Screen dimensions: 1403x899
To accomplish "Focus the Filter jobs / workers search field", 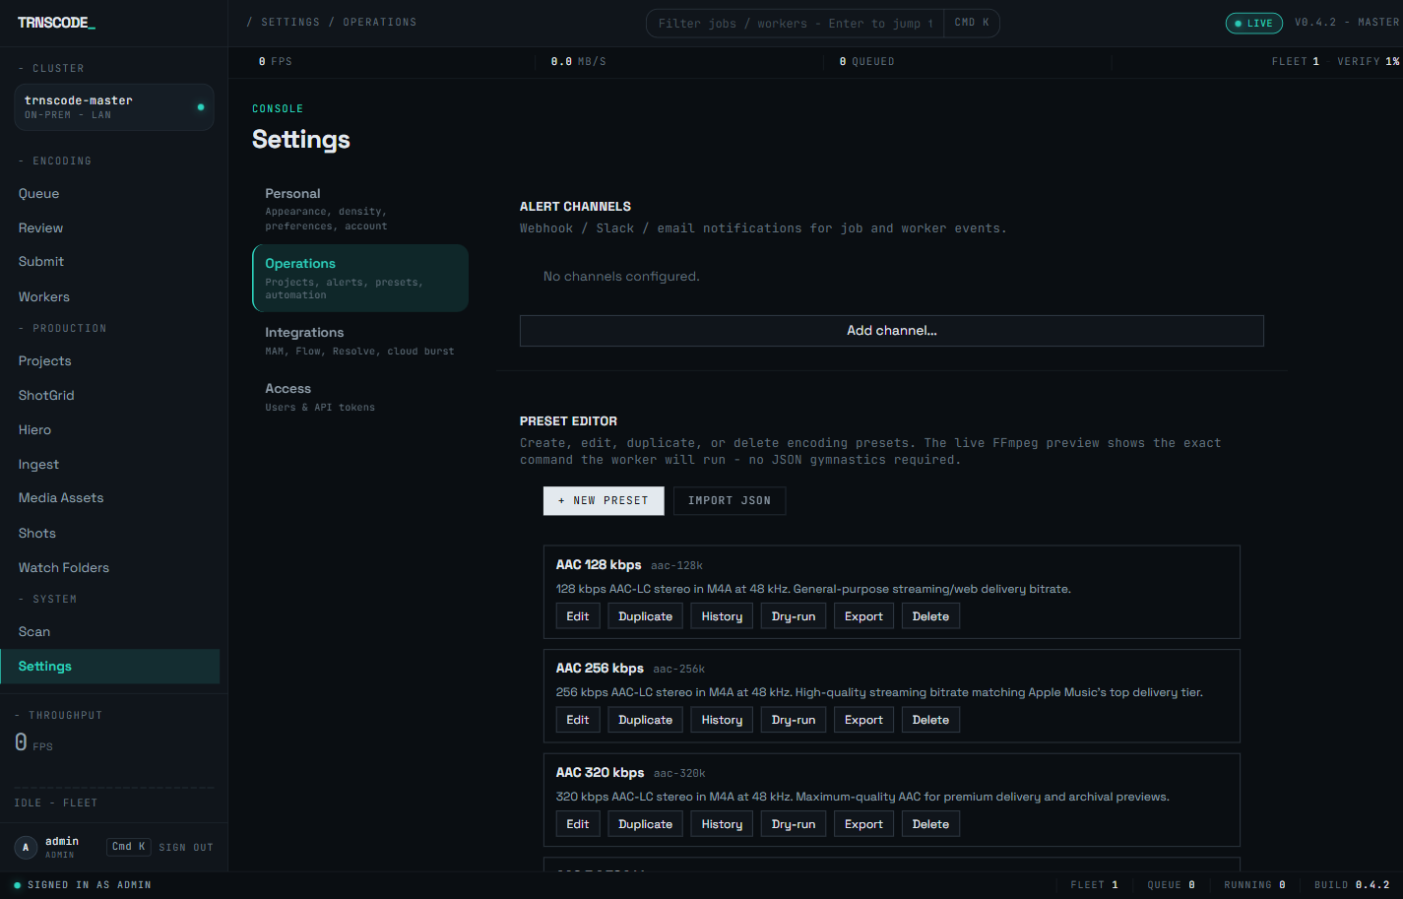I will [x=795, y=24].
